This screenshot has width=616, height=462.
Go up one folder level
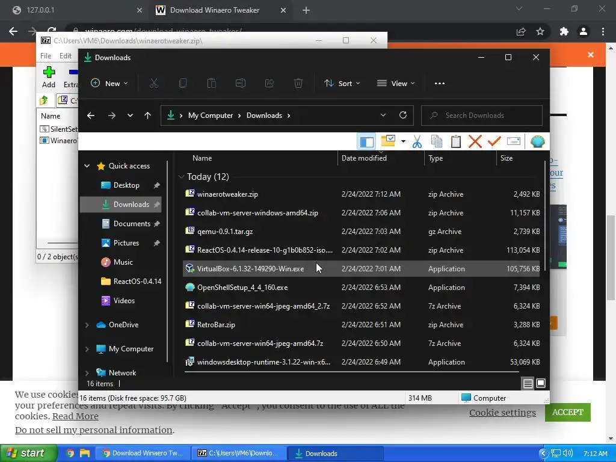coord(148,115)
